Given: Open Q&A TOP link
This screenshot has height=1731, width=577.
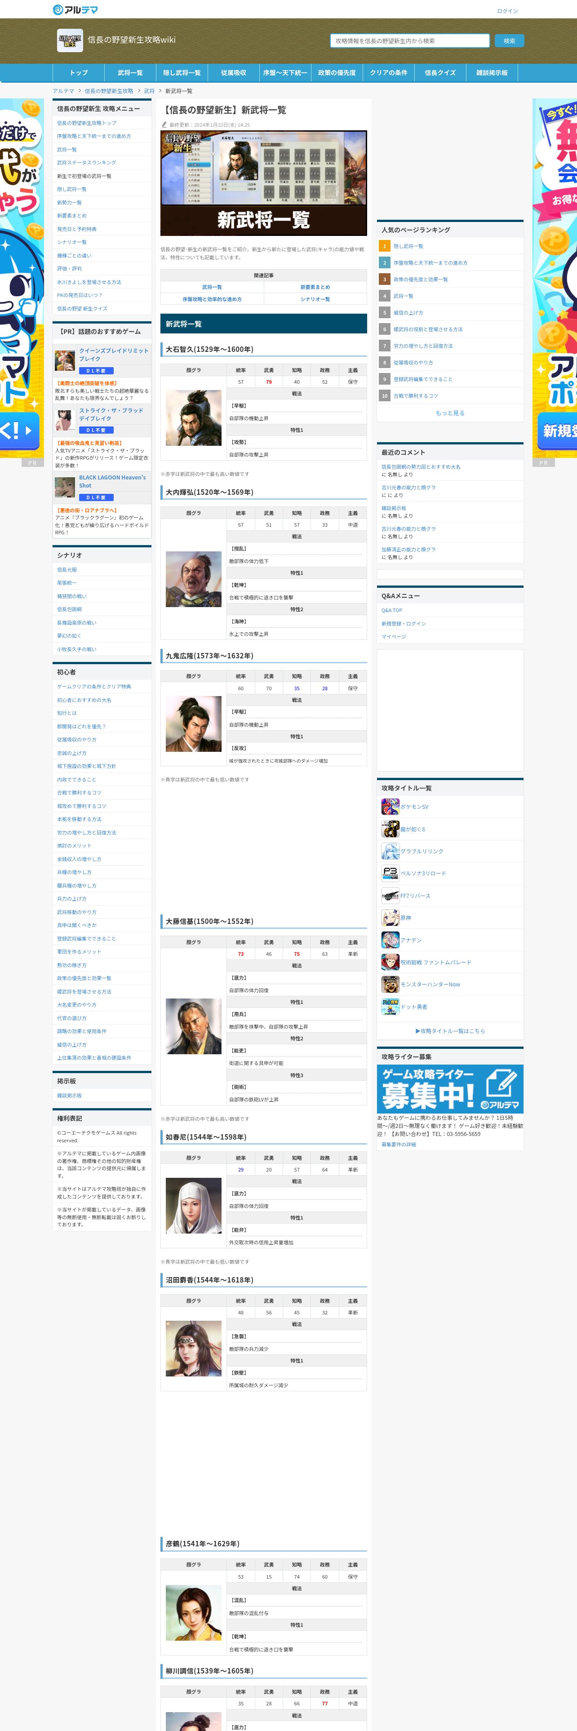Looking at the screenshot, I should 391,610.
